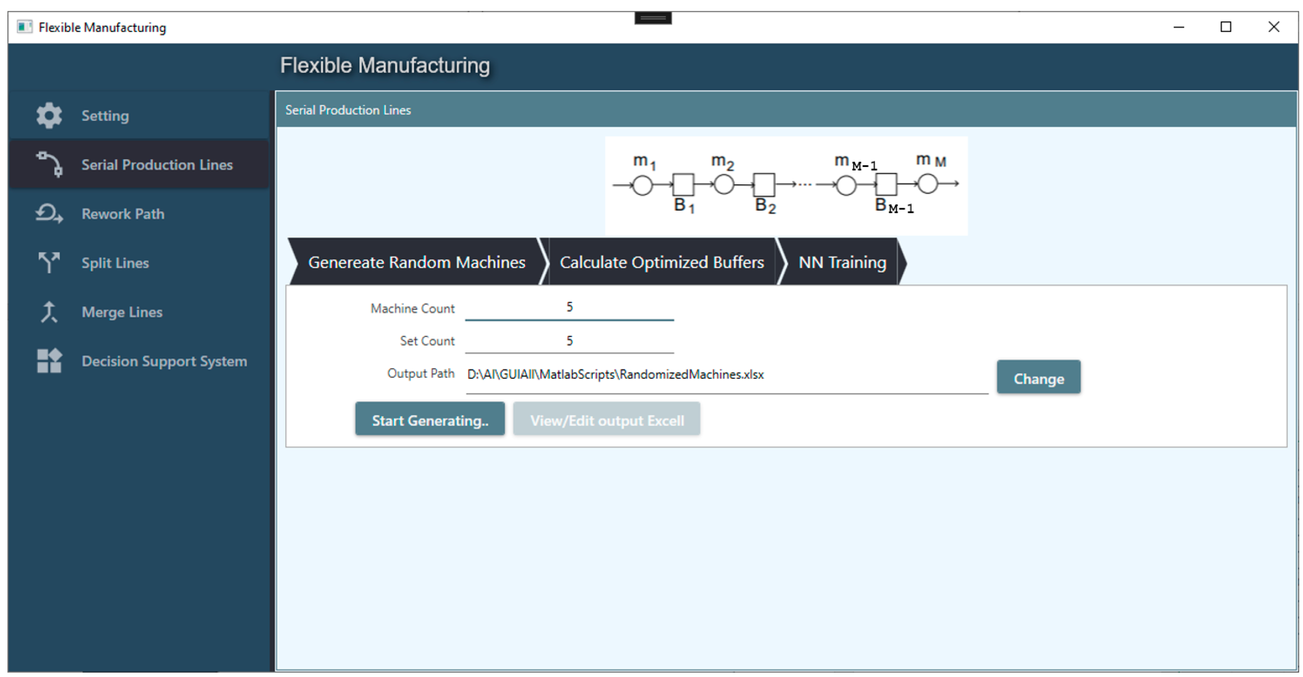Click the Decision Support System widgets icon
The height and width of the screenshot is (677, 1303).
pyautogui.click(x=49, y=361)
